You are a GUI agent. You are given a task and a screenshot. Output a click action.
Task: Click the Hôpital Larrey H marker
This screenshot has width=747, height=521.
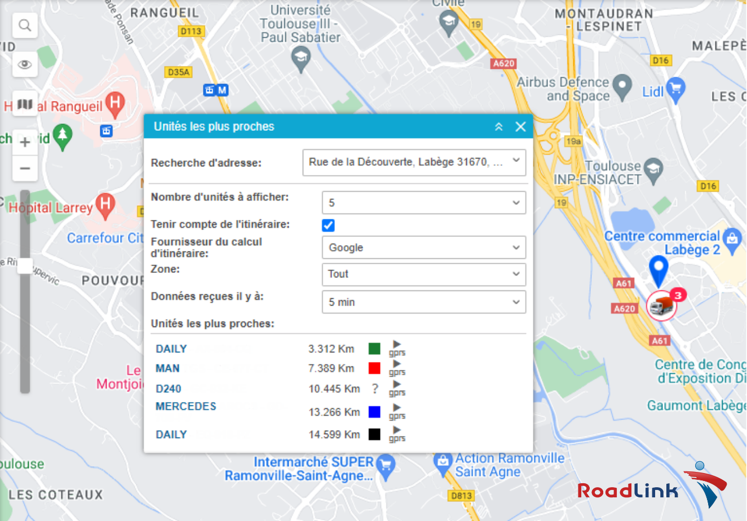click(x=105, y=206)
